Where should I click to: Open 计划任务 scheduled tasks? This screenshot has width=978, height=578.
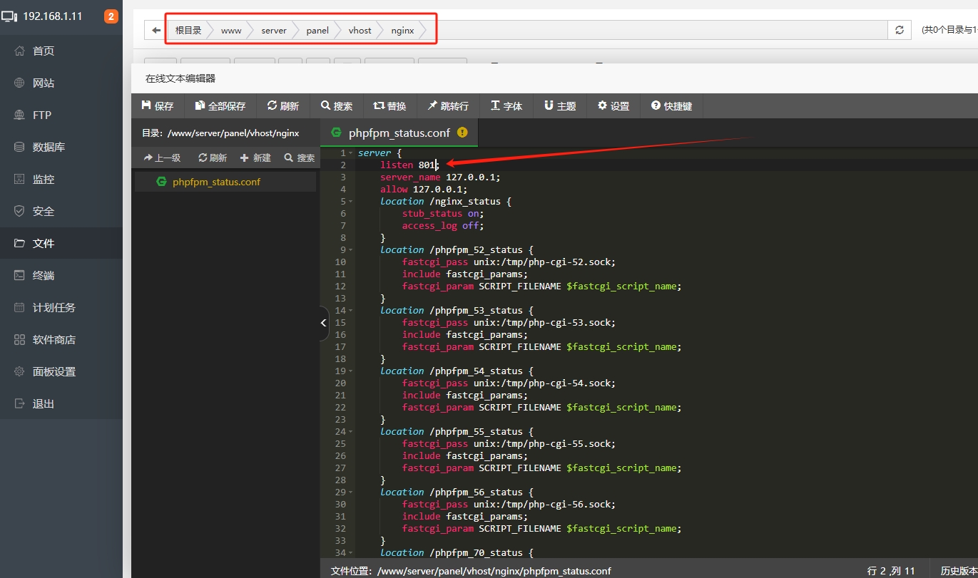[x=54, y=307]
